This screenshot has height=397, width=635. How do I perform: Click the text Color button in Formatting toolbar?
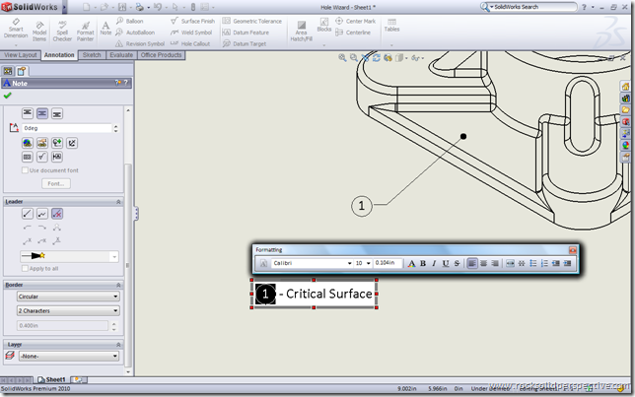coord(411,263)
